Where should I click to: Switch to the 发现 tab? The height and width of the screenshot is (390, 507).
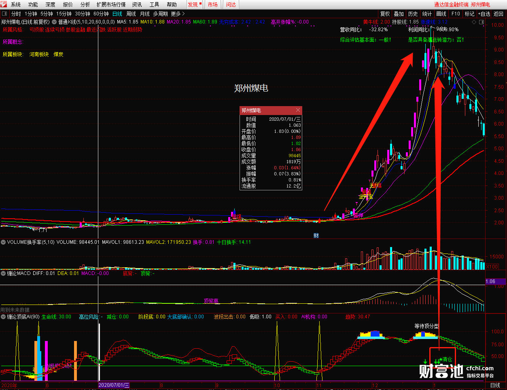tap(194, 4)
